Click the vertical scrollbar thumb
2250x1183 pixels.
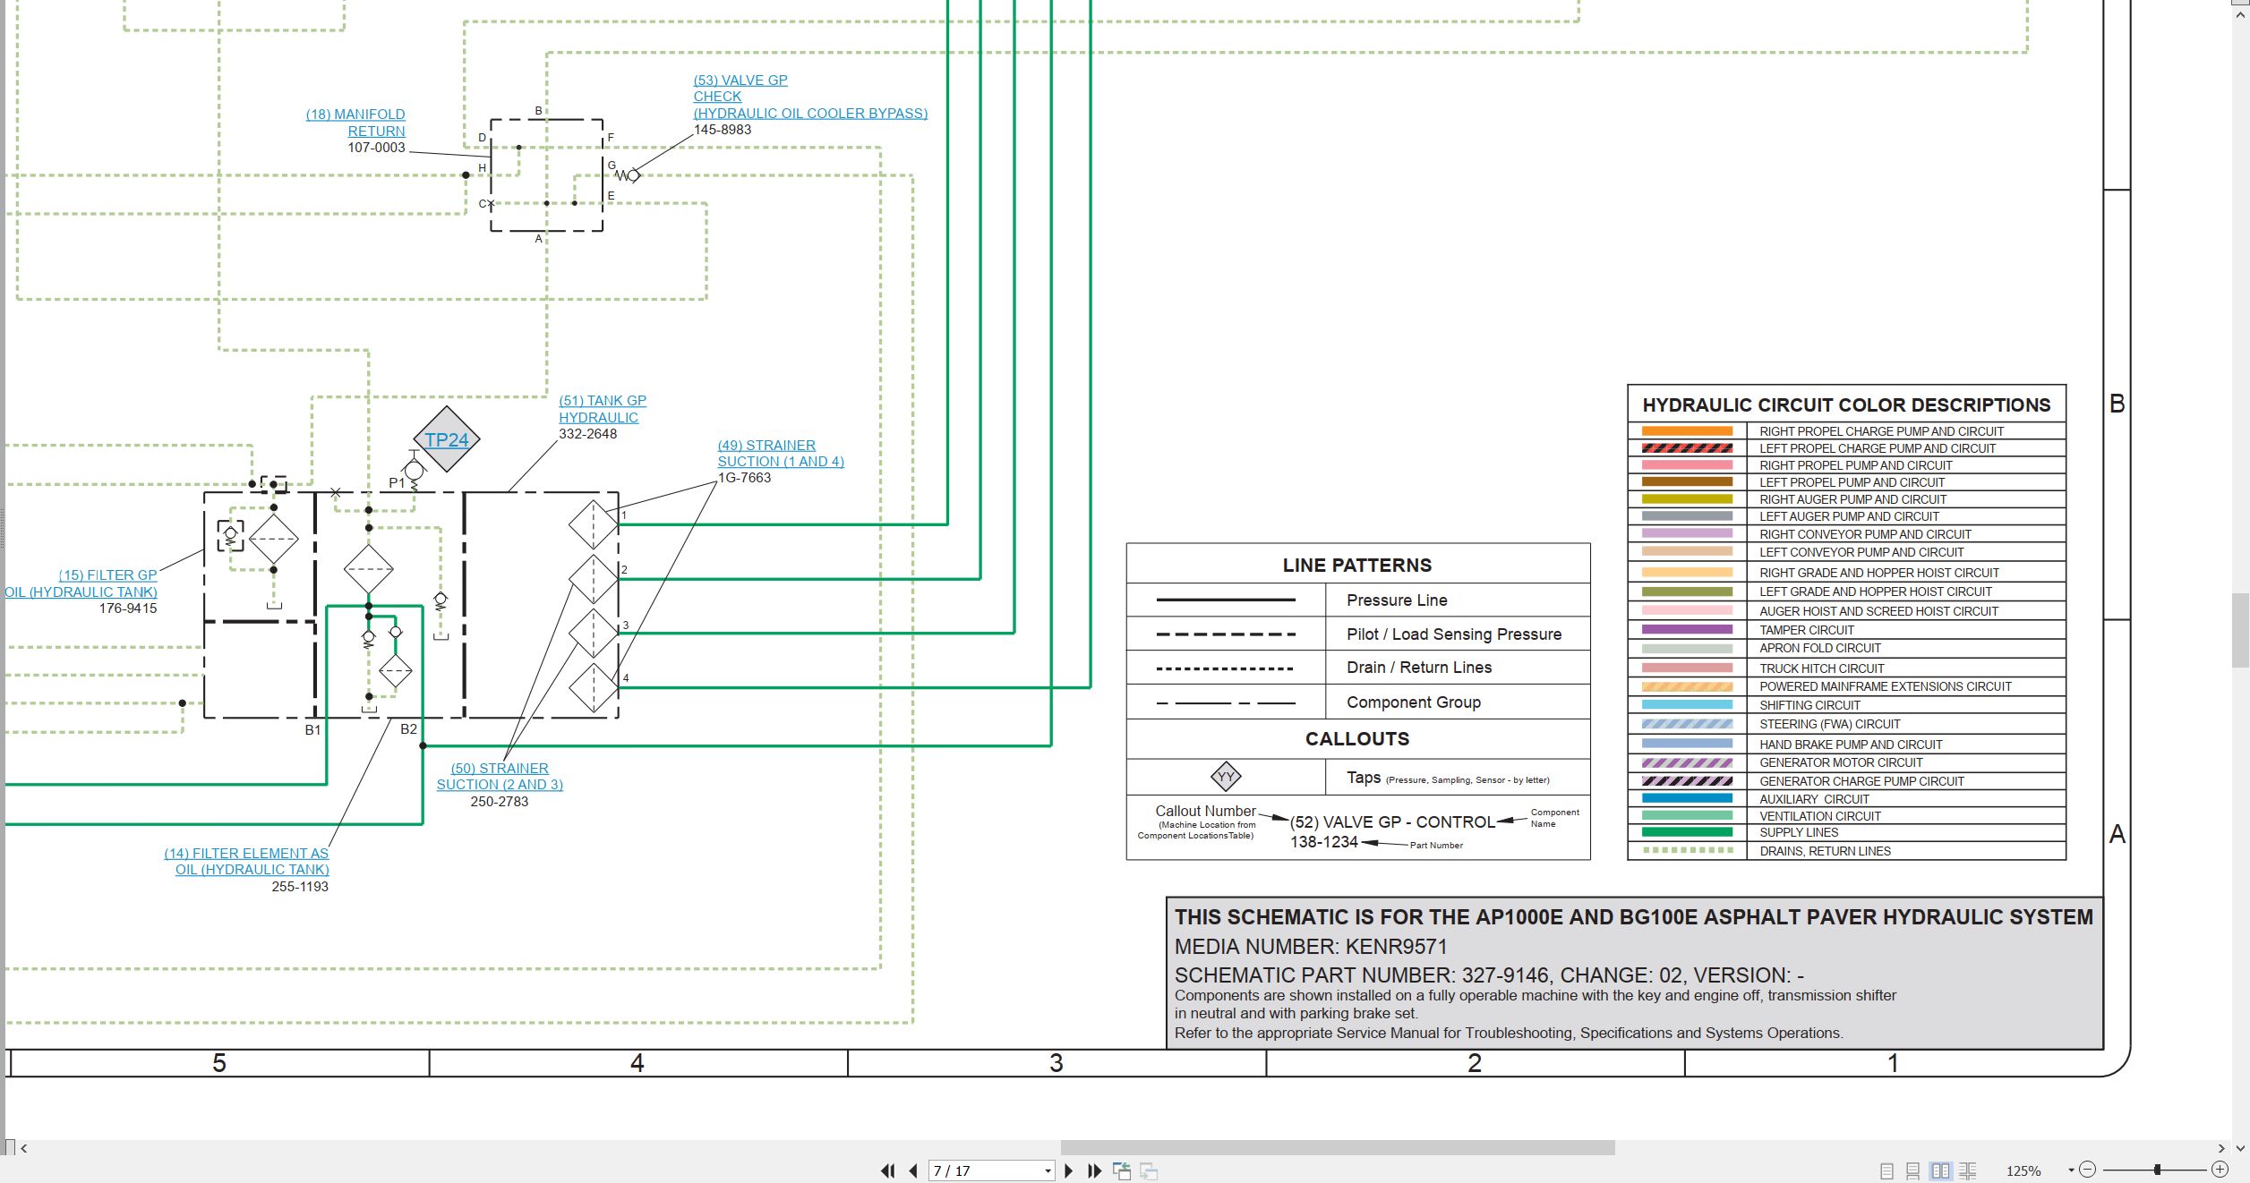point(2240,631)
